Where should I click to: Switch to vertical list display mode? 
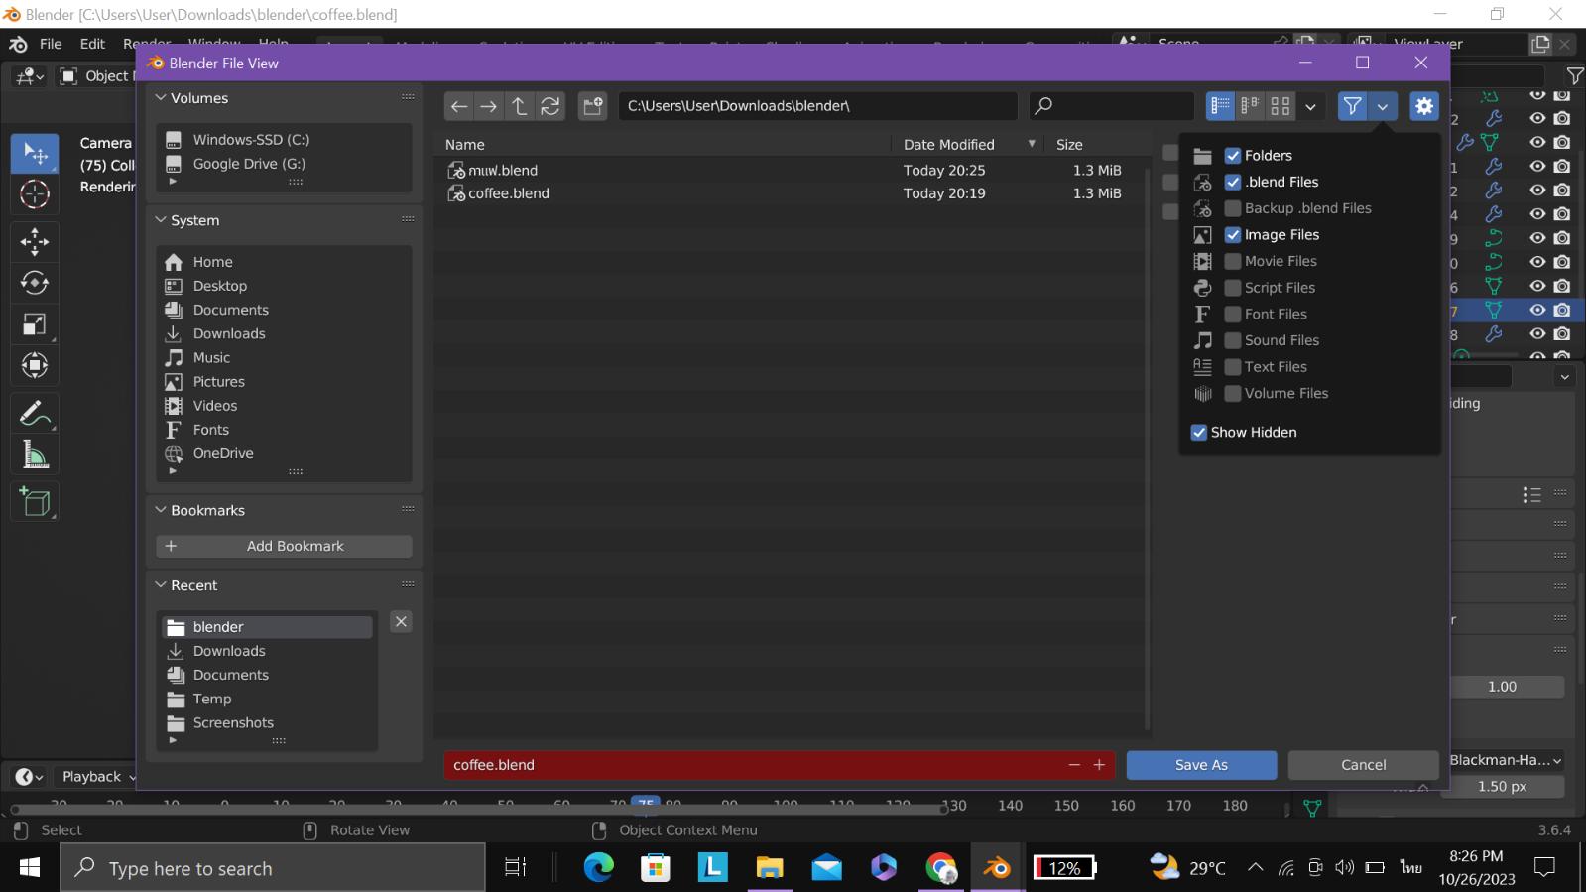(1220, 106)
